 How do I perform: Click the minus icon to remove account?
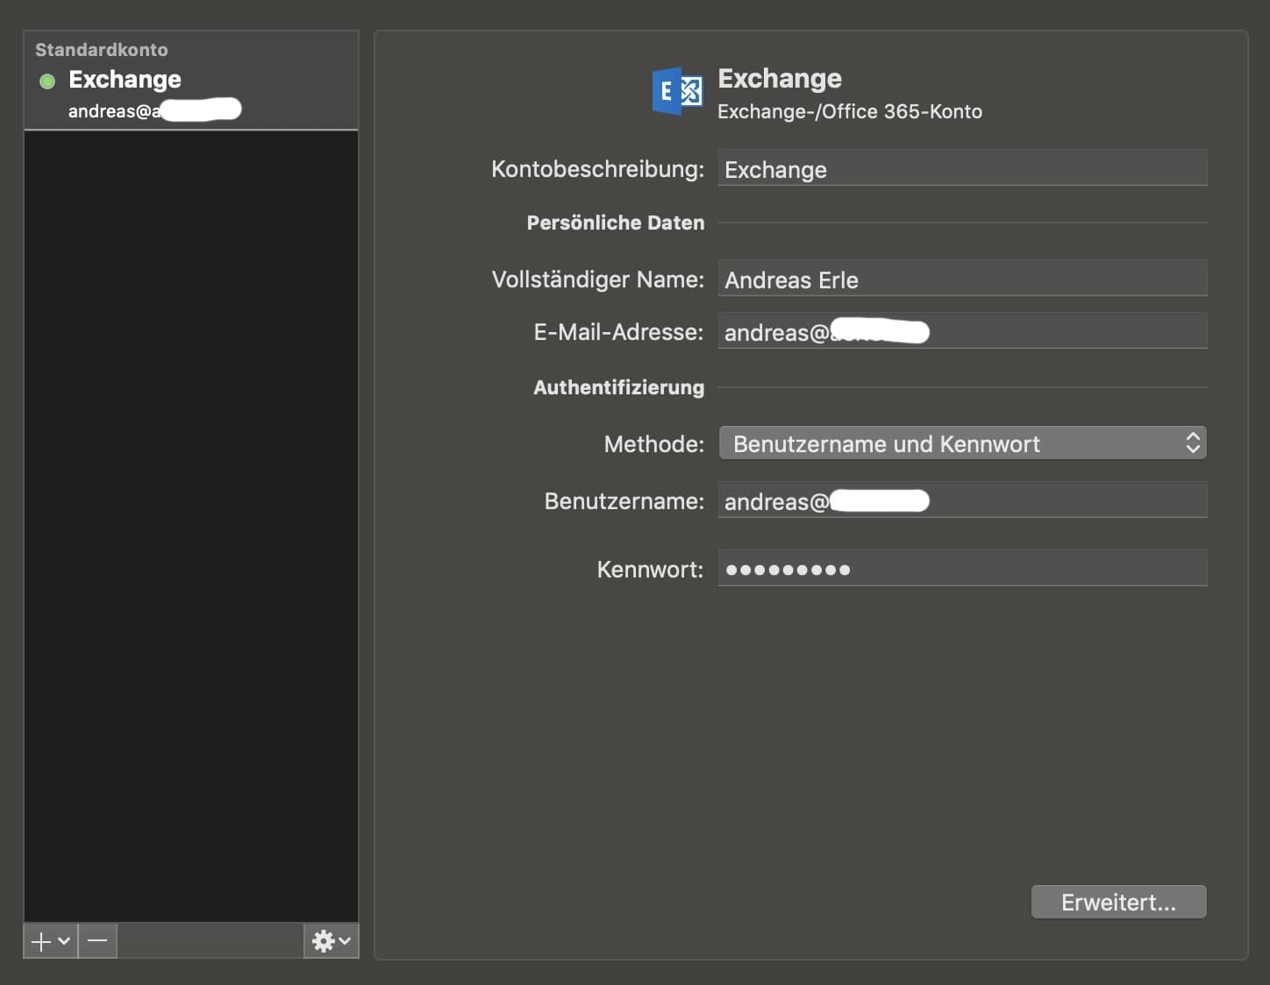97,941
